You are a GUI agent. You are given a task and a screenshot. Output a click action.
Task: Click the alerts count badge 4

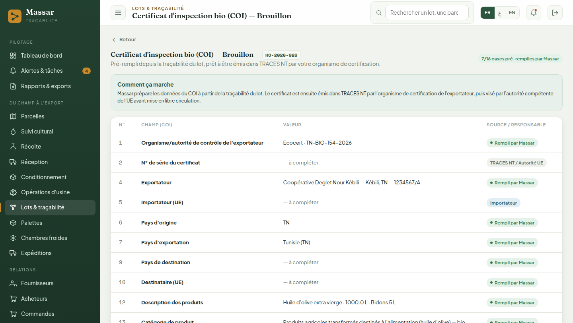(x=86, y=71)
